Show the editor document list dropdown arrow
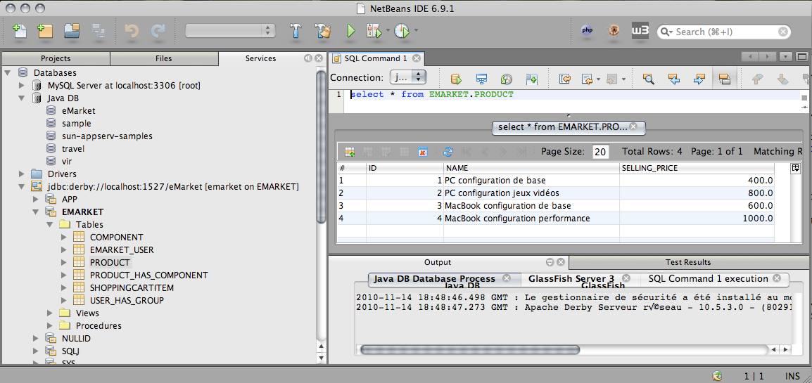The image size is (812, 383). [x=786, y=56]
